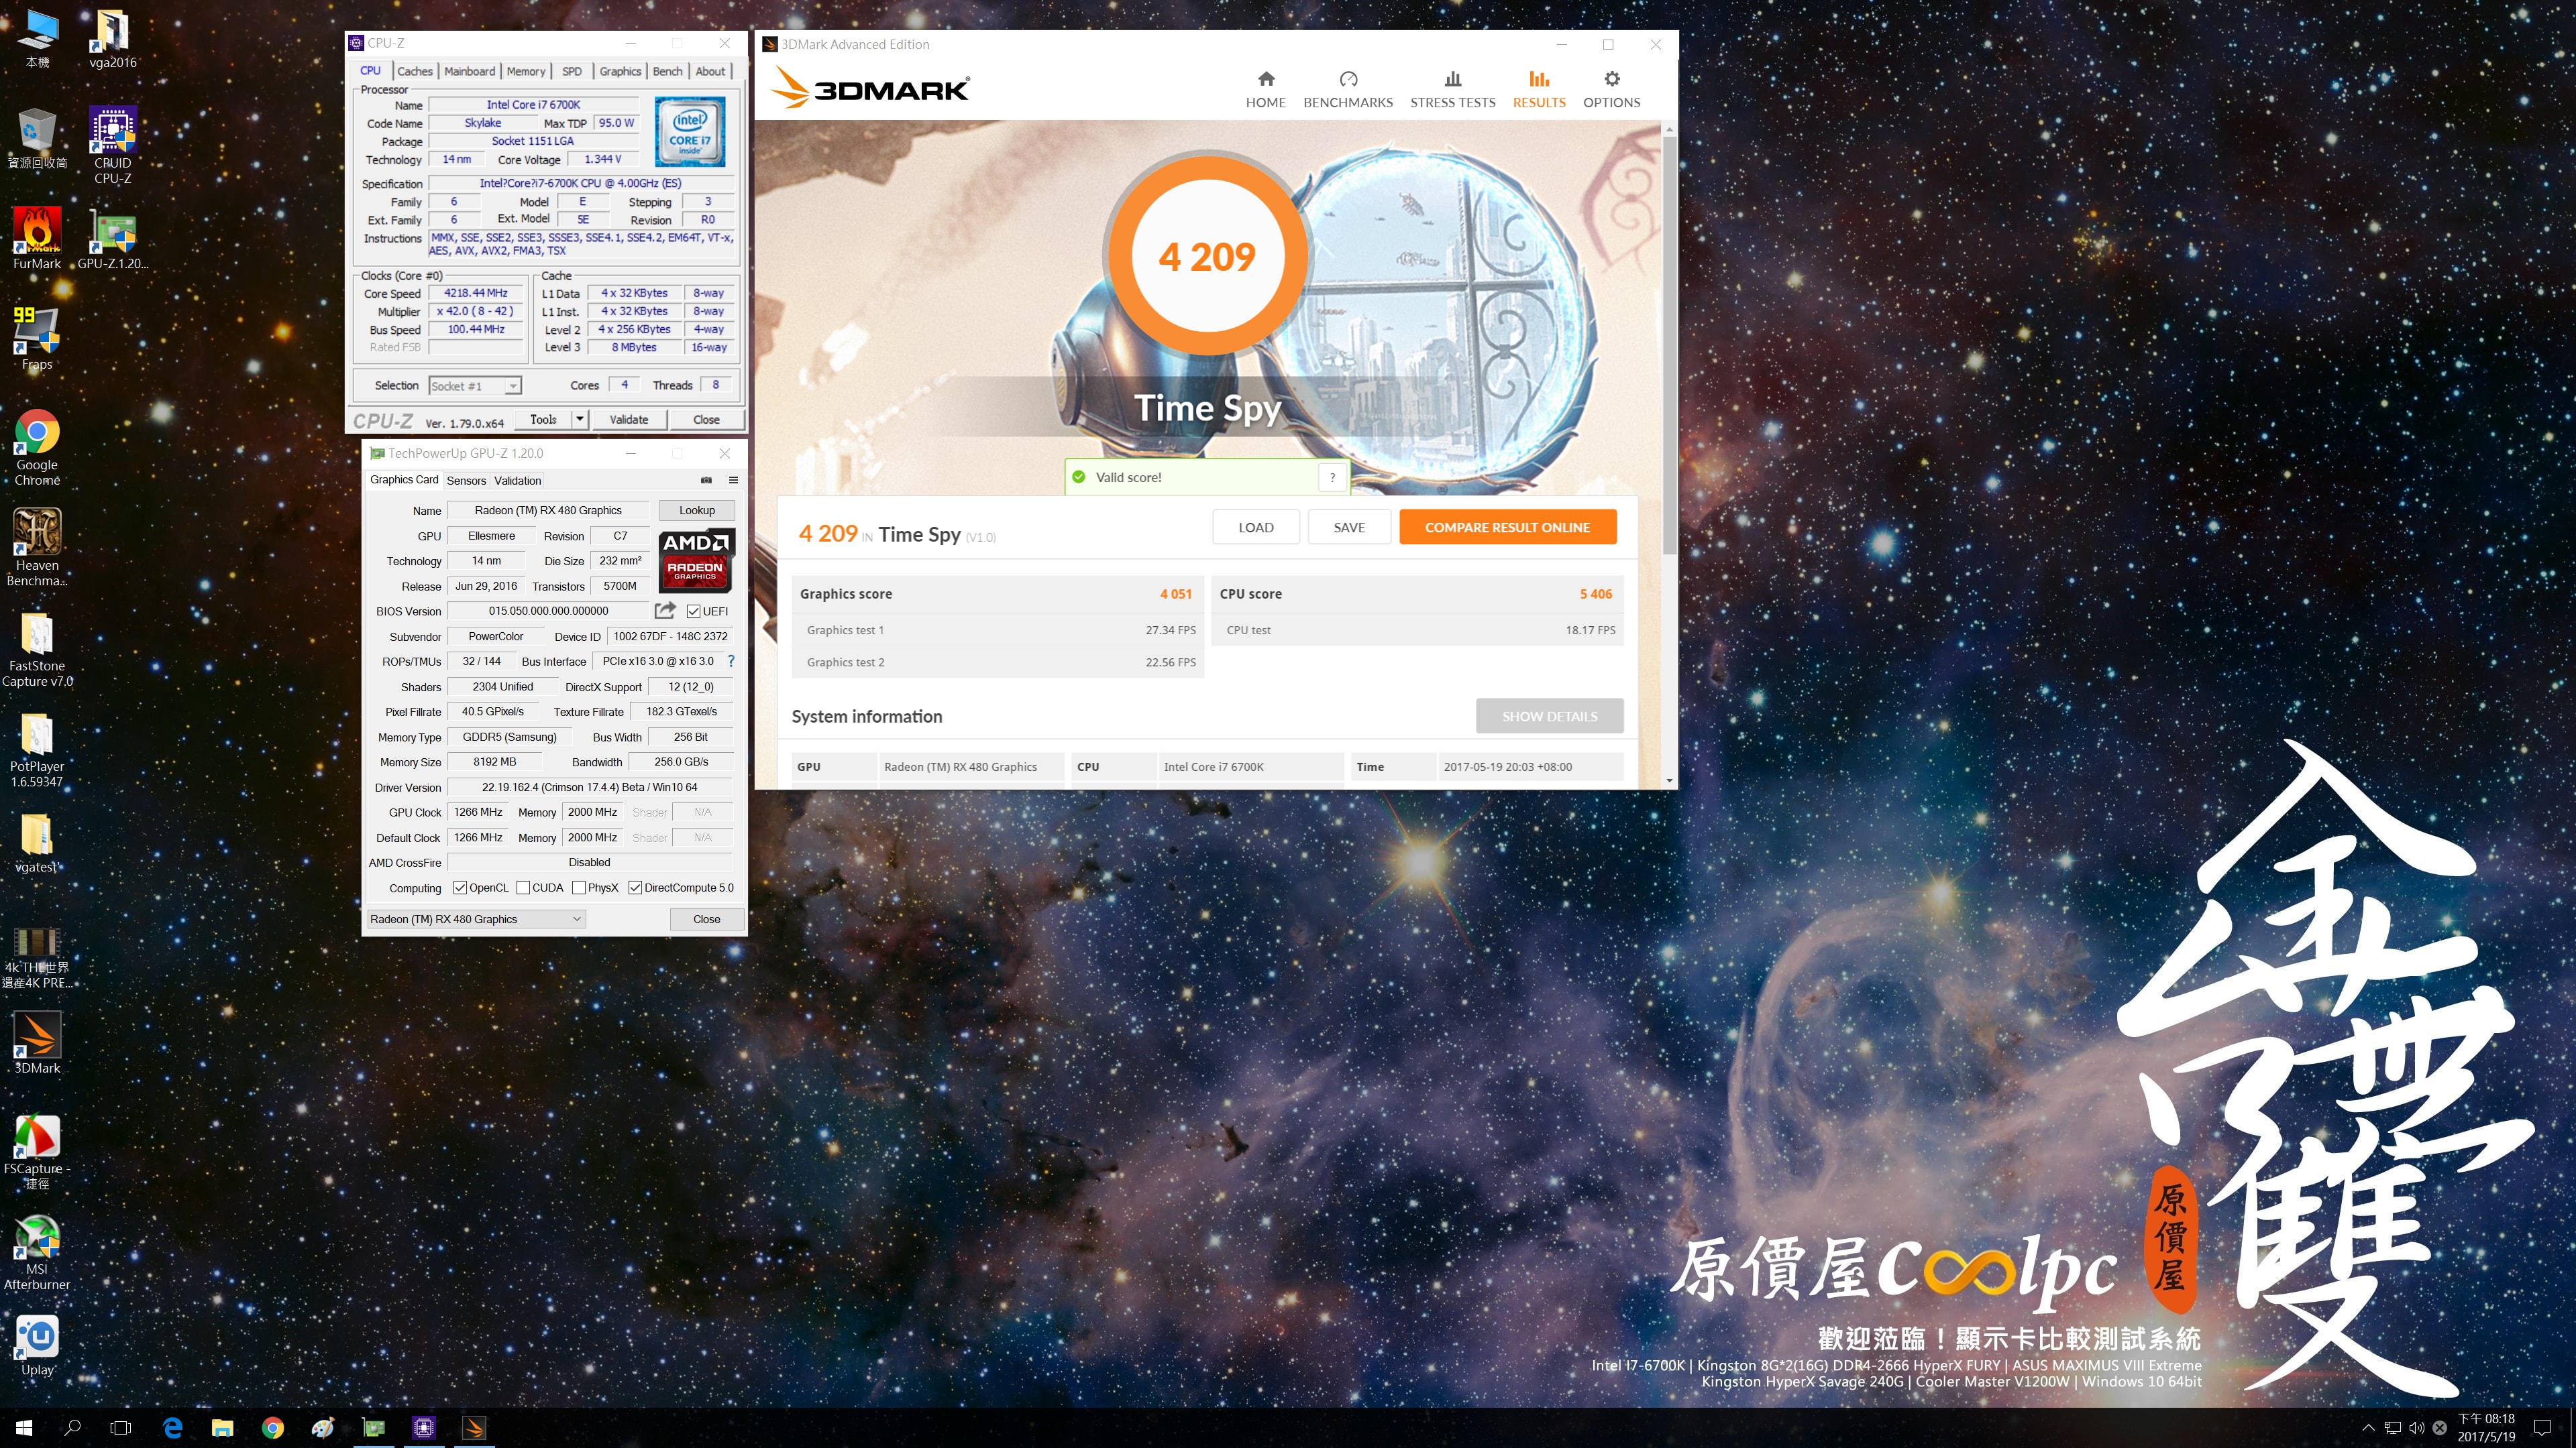2576x1448 pixels.
Task: Open the 4K video file icon
Action: pos(37,957)
